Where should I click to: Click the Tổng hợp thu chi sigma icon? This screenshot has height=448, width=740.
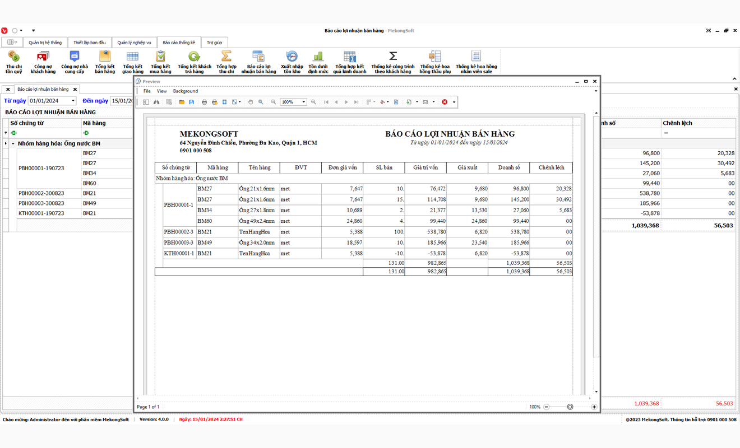click(226, 62)
